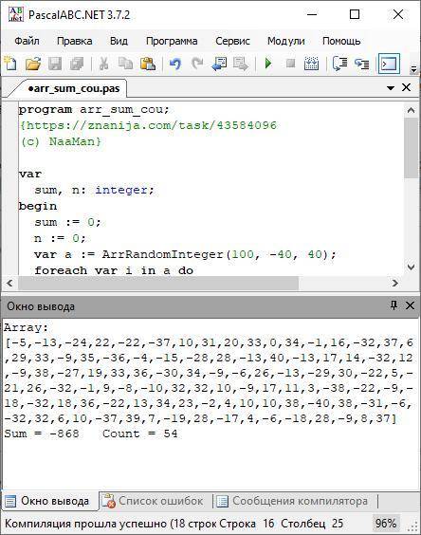421x535 pixels.
Task: Click the Cut scissors icon
Action: [x=103, y=64]
